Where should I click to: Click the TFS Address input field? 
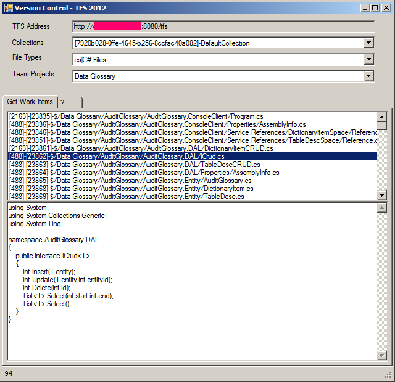pyautogui.click(x=223, y=26)
